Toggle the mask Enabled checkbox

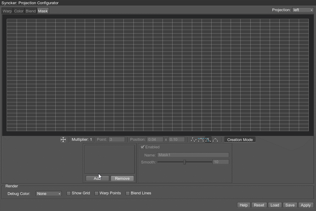143,147
